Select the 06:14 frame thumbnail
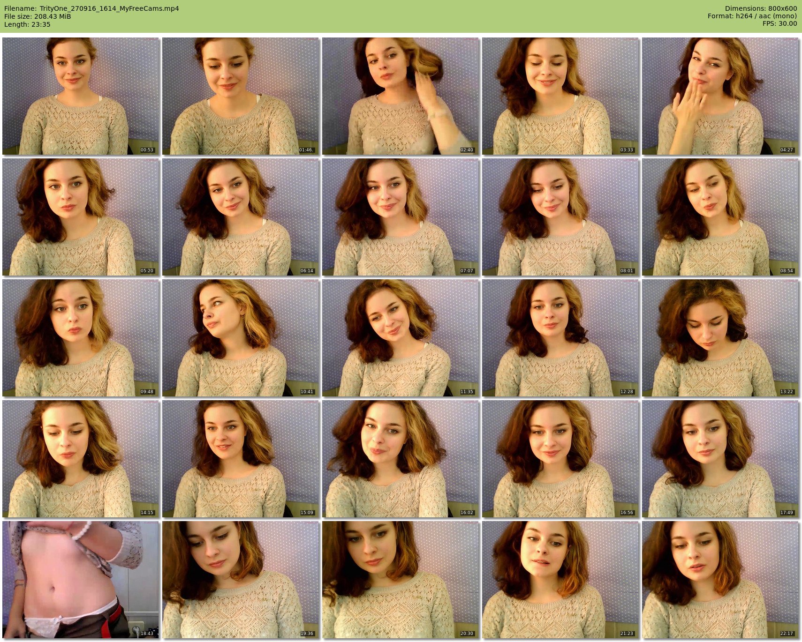The image size is (802, 642). [x=240, y=217]
